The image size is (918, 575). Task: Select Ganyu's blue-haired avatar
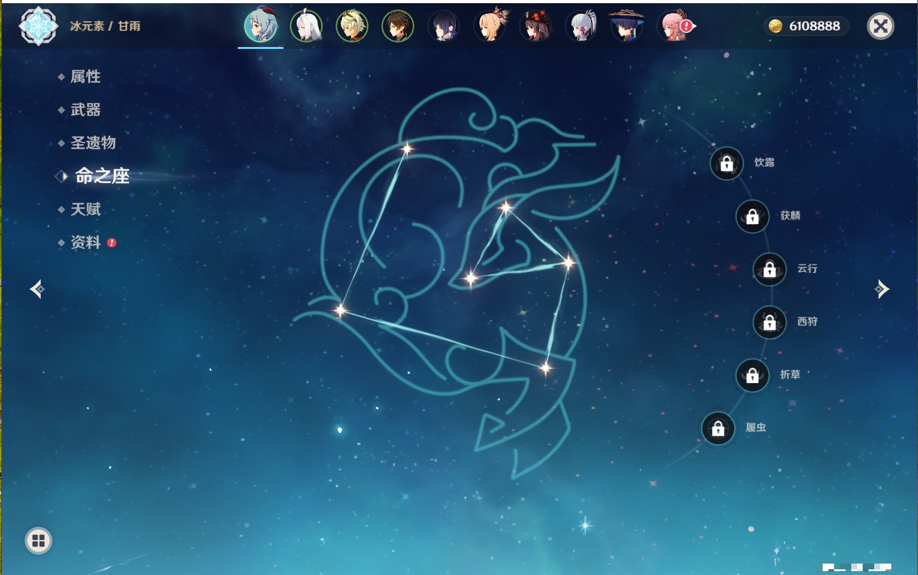point(261,26)
